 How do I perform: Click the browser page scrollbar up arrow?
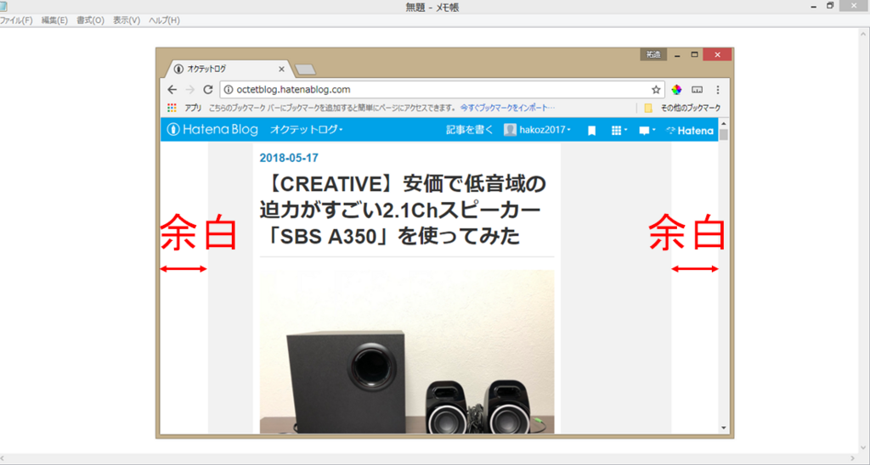(724, 123)
